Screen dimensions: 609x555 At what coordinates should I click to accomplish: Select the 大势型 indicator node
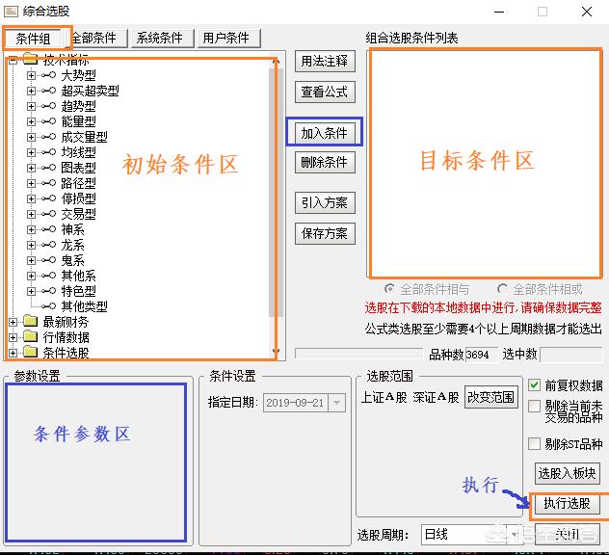click(78, 75)
